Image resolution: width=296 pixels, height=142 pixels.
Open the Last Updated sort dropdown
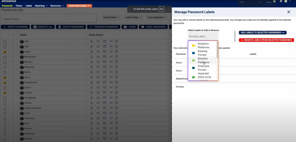(x=157, y=17)
